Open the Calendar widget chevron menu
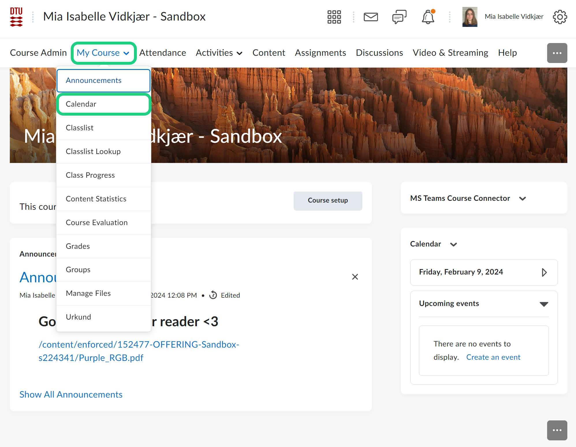This screenshot has width=576, height=447. pyautogui.click(x=453, y=244)
